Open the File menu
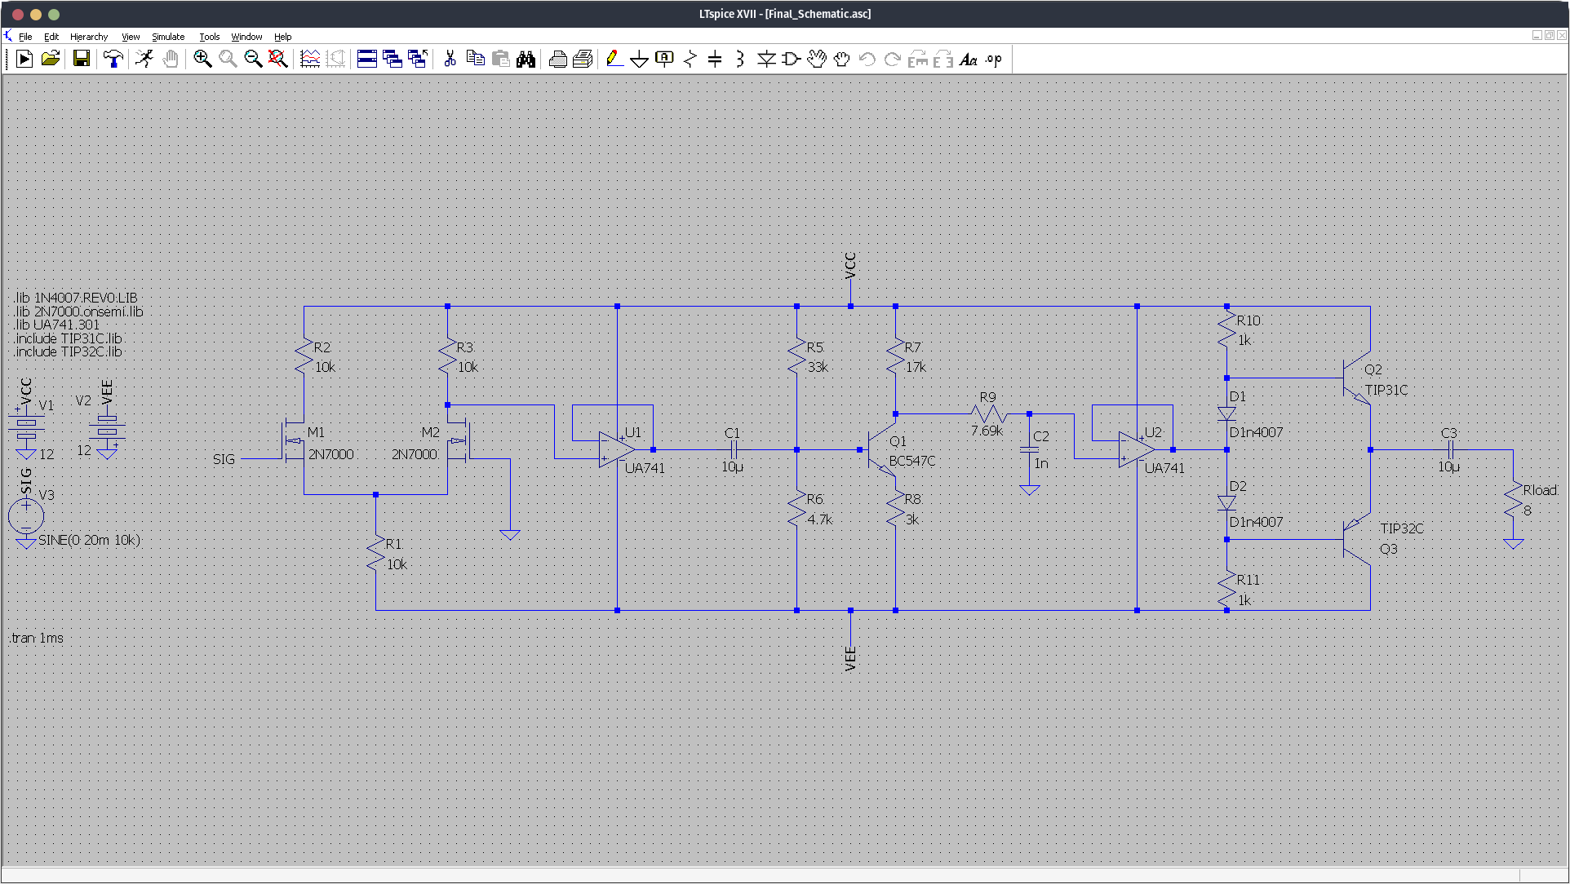The height and width of the screenshot is (884, 1570). tap(25, 37)
